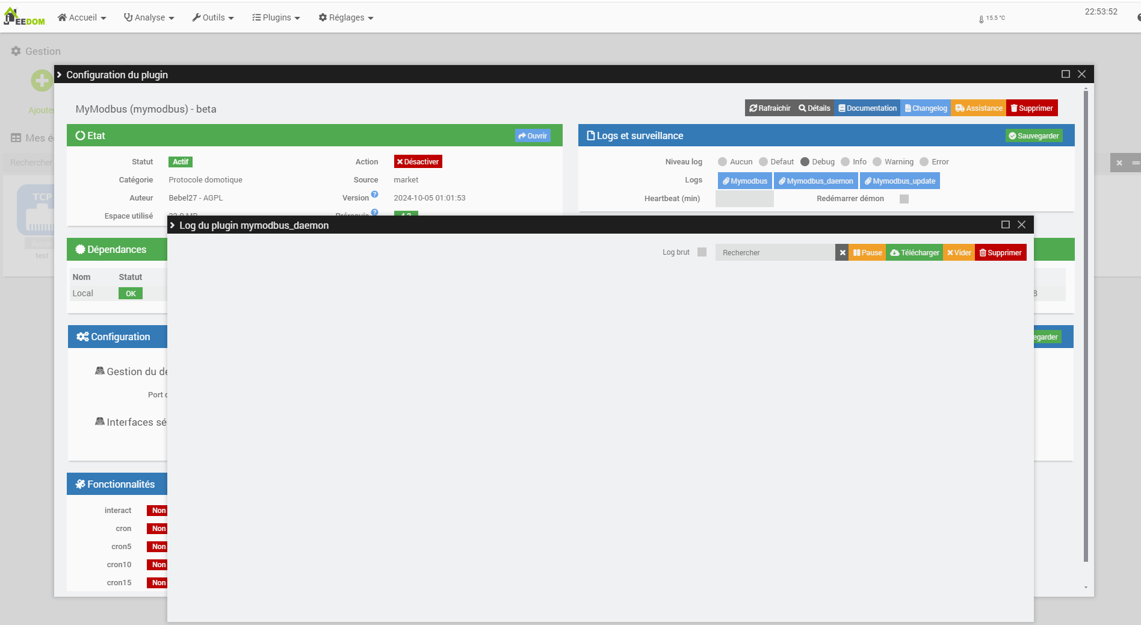This screenshot has width=1141, height=625.
Task: Open plugin Détails
Action: tap(814, 108)
